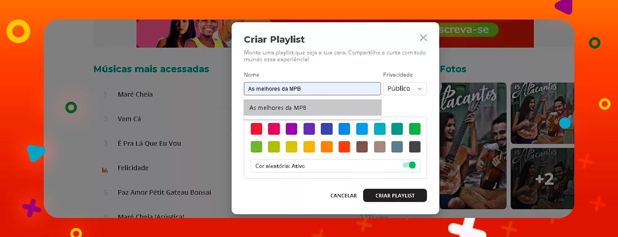Pick the teal color swatch
The image size is (618, 237).
click(x=397, y=129)
